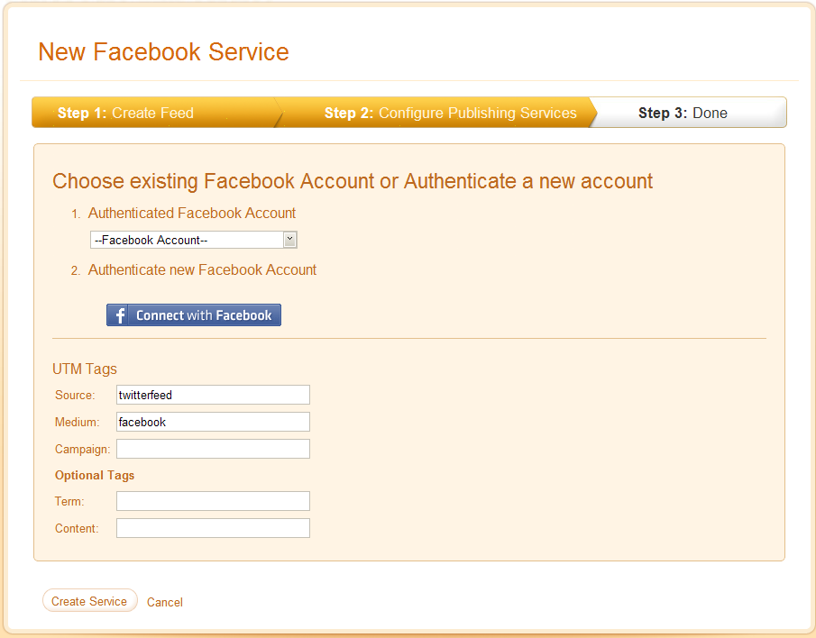Screen dimensions: 816x638
Task: Click the Content optional tag field
Action: (213, 528)
